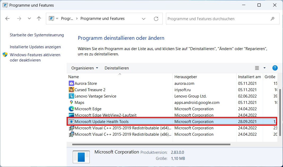Navigate up one level with the up arrow
Image resolution: width=283 pixels, height=167 pixels.
(x=39, y=19)
